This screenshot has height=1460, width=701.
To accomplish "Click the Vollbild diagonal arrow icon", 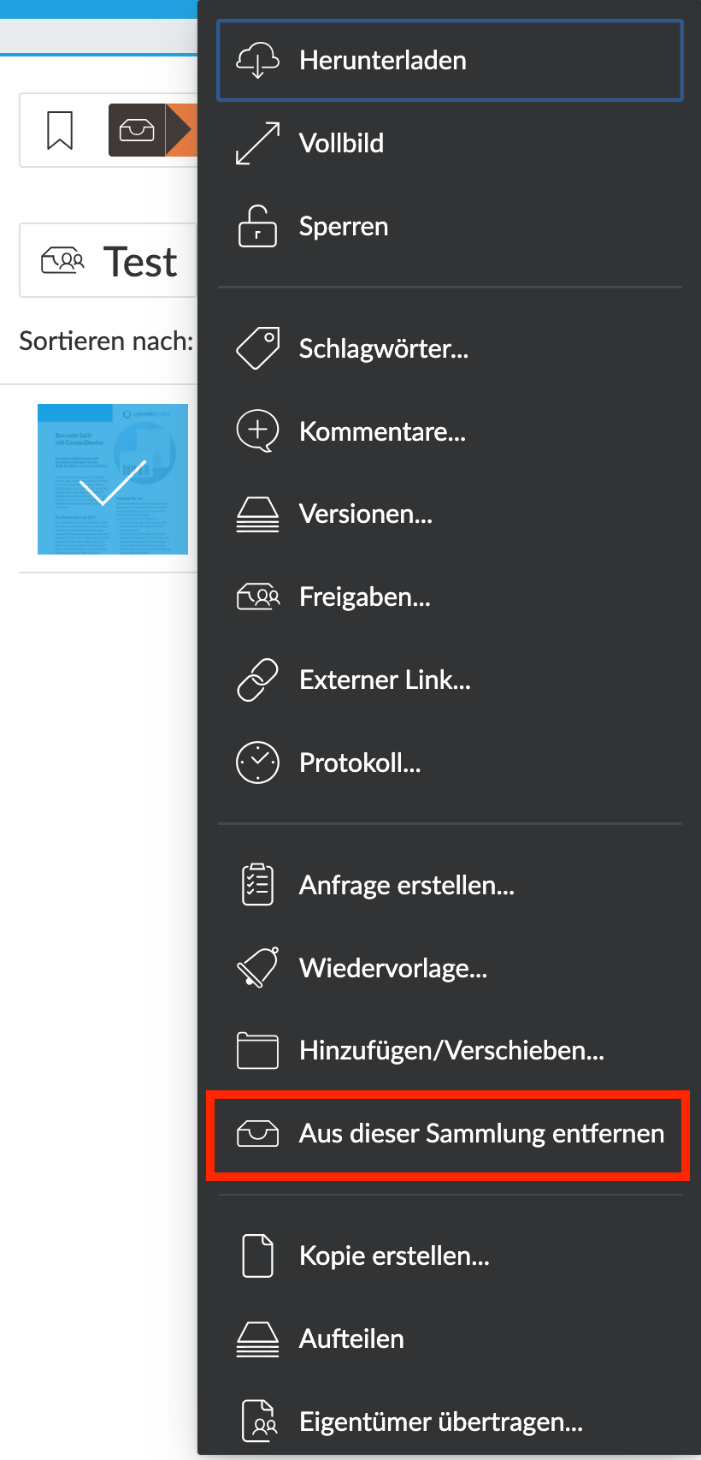I will pyautogui.click(x=257, y=143).
